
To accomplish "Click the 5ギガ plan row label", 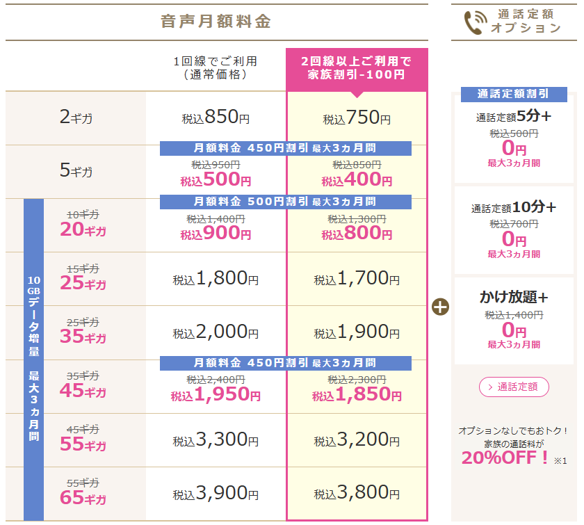I will click(76, 170).
